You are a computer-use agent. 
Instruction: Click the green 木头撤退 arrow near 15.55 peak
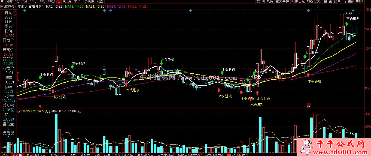tap(347, 24)
